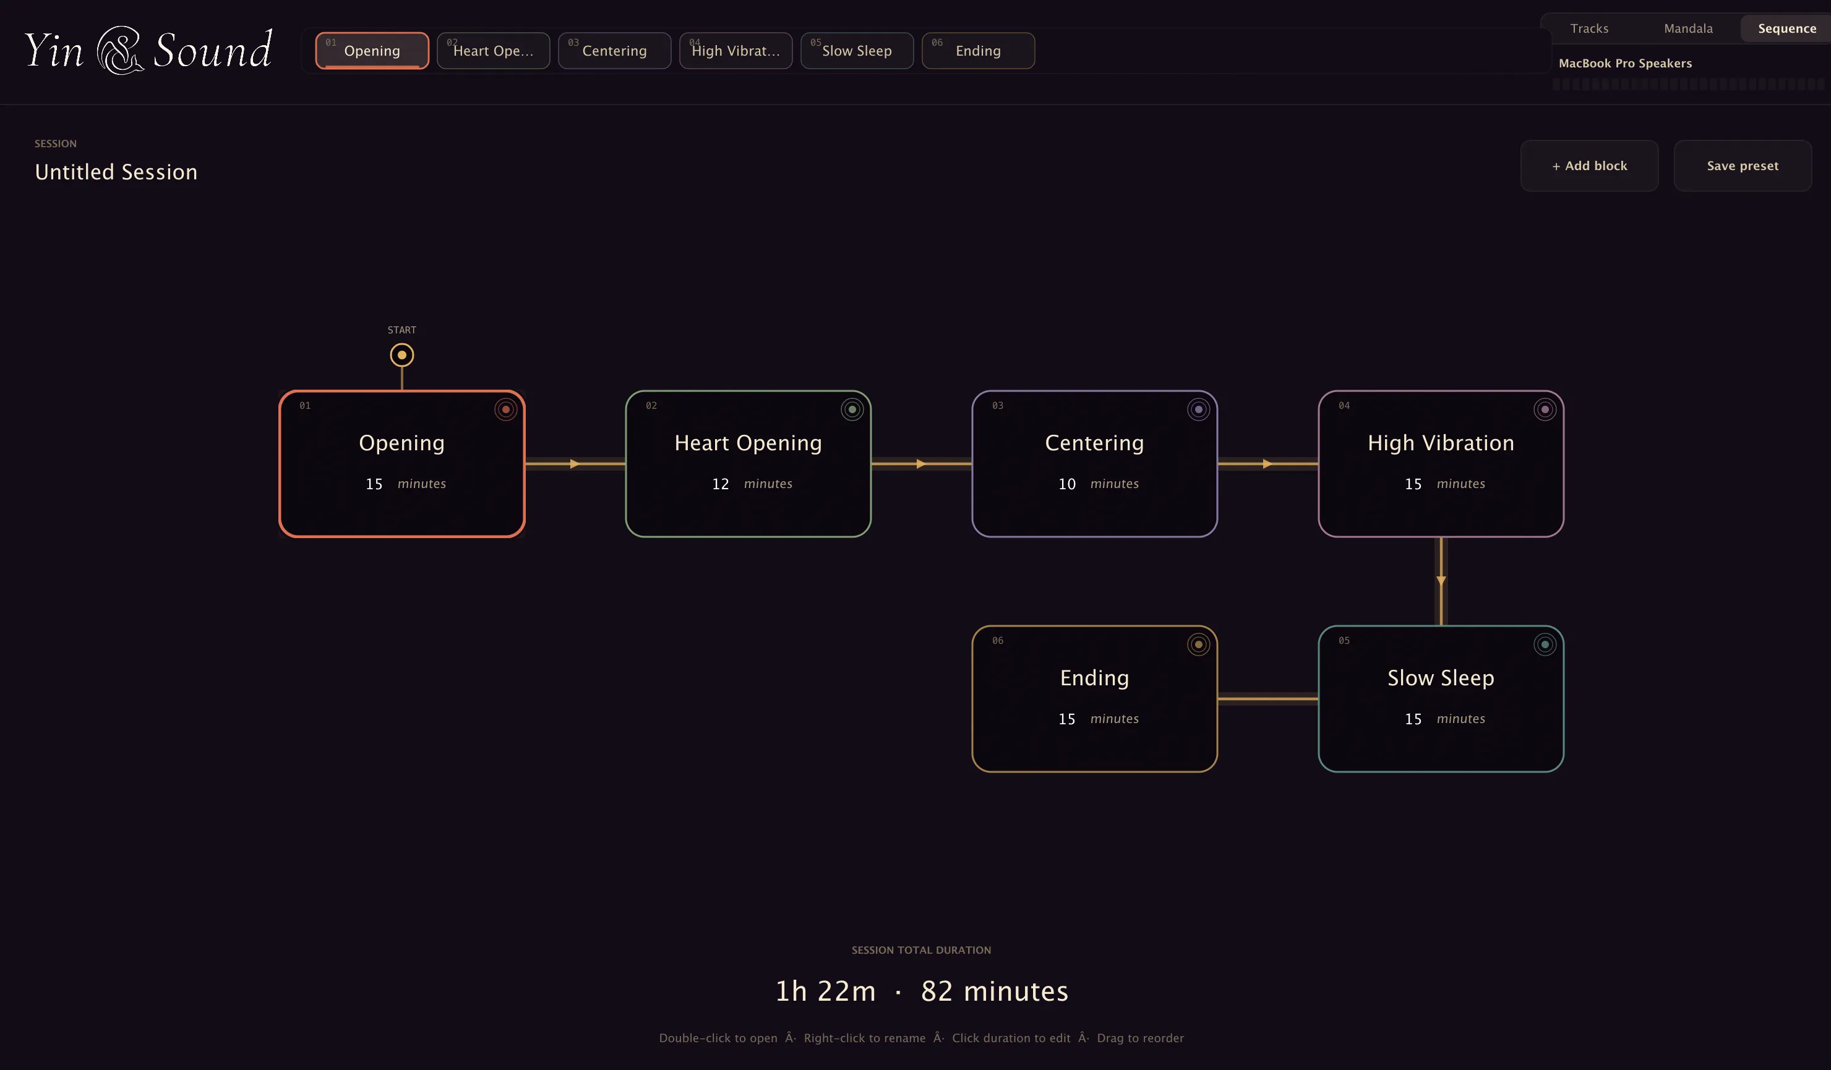Click the Yin & Sound logo
This screenshot has height=1070, width=1831.
coord(148,50)
